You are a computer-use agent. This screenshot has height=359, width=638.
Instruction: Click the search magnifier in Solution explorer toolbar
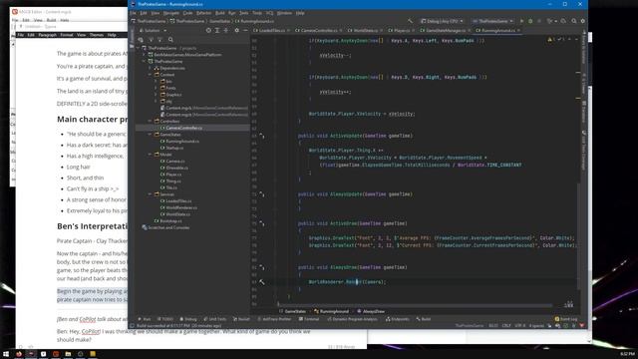[x=170, y=40]
